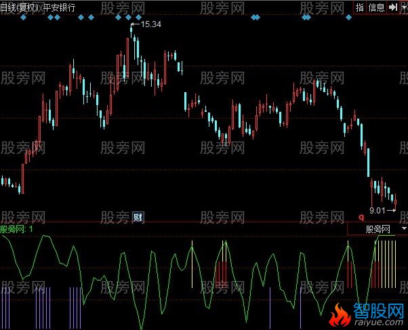
Task: Click the last blue diamond marker at right
Action: [x=348, y=18]
